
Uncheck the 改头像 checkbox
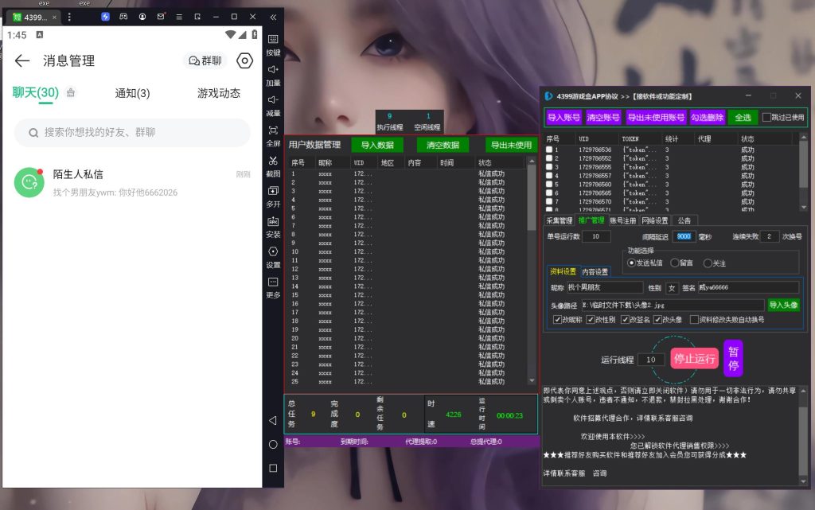click(x=657, y=319)
